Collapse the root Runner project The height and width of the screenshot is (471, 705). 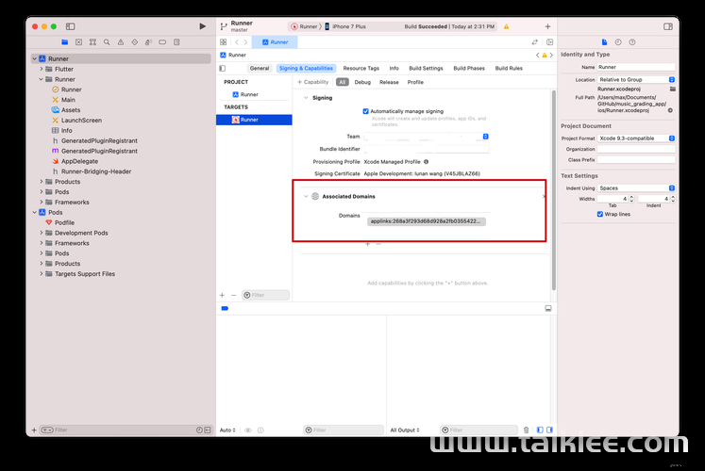(35, 58)
